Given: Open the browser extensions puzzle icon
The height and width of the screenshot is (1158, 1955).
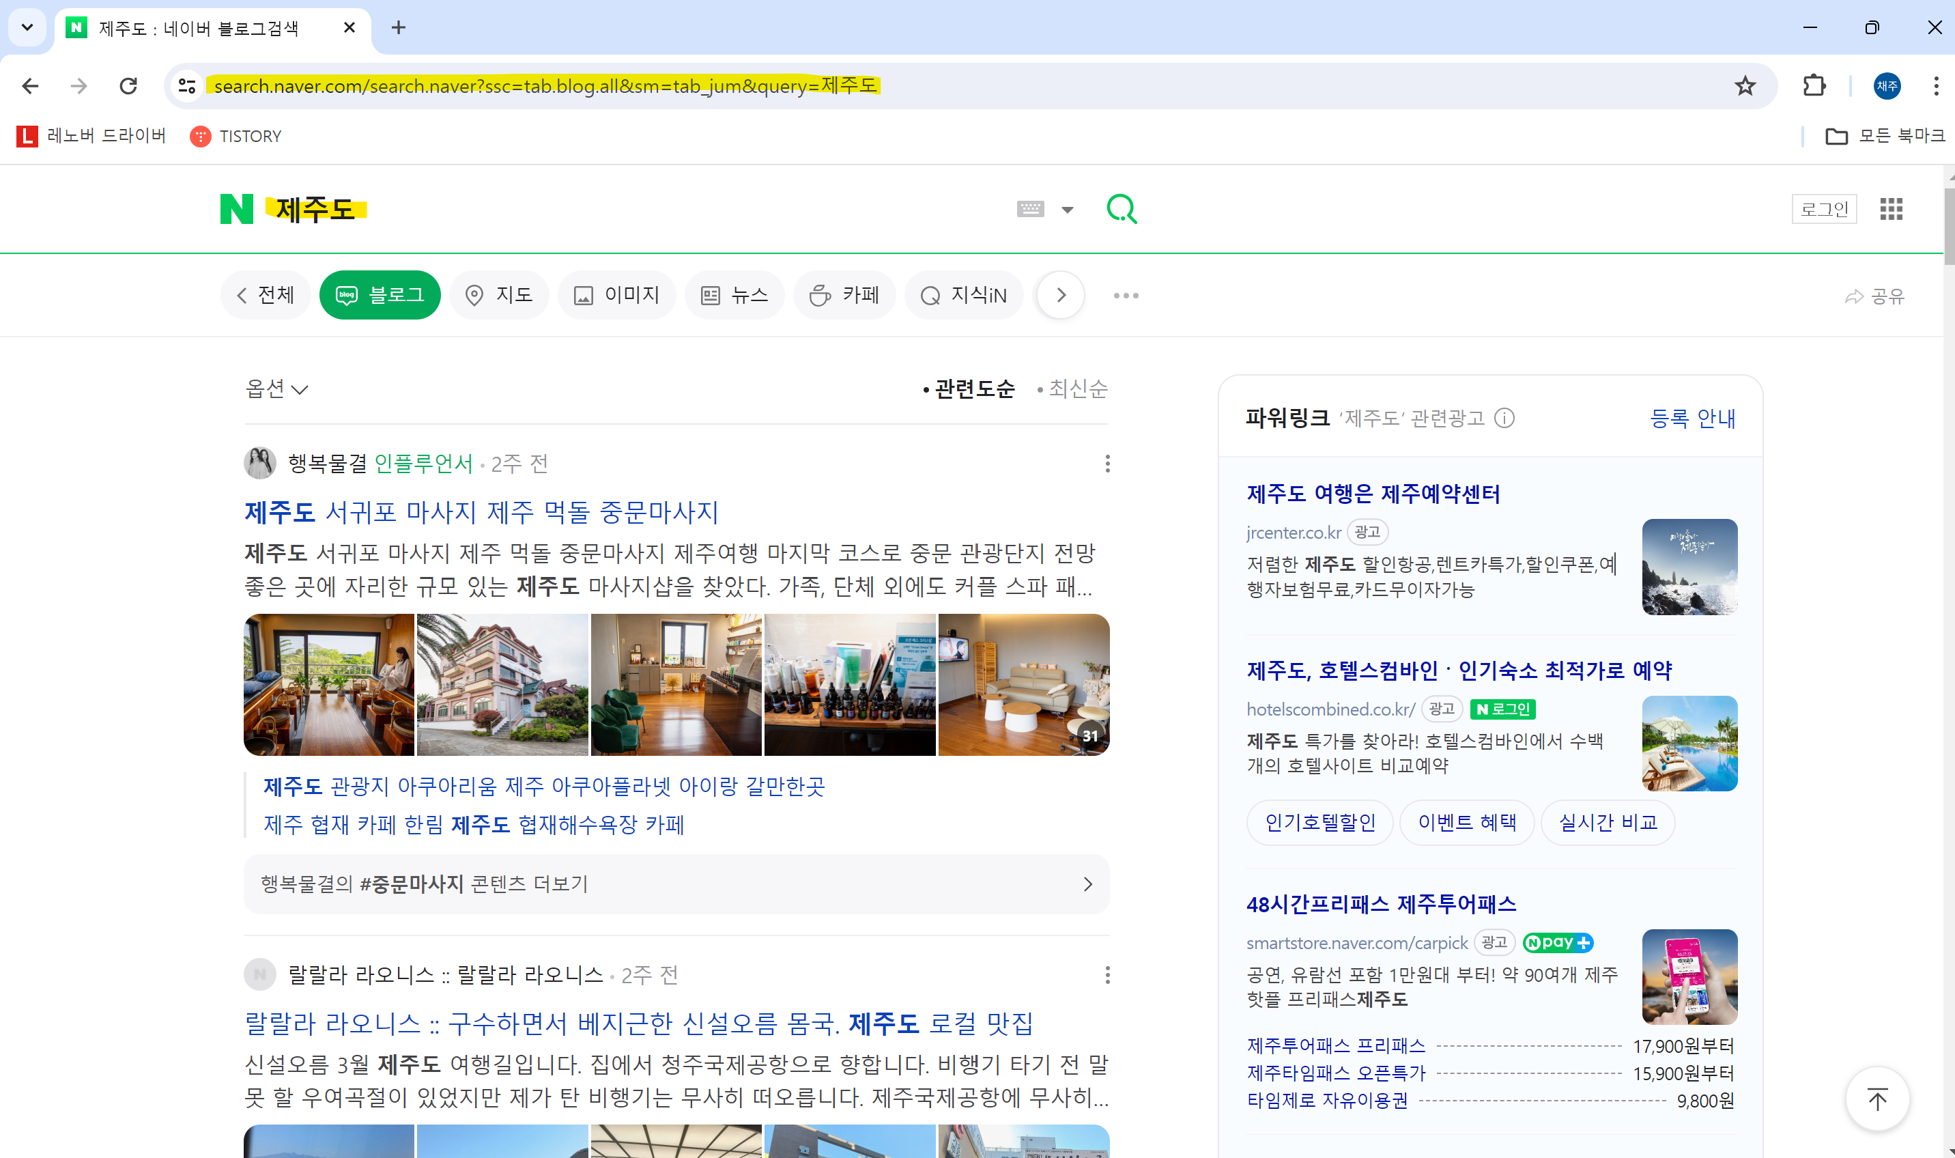Looking at the screenshot, I should [x=1814, y=85].
